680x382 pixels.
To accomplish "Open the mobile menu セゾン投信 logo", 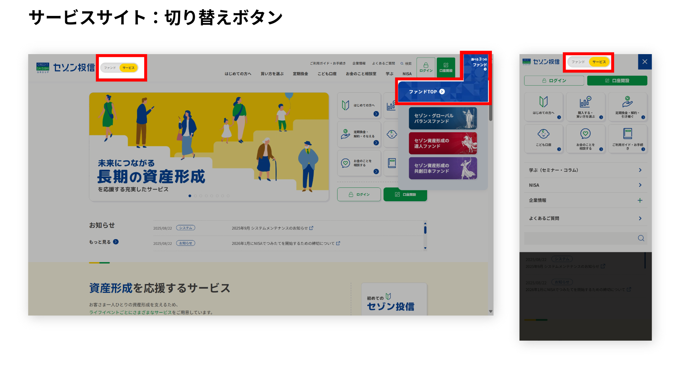I will [x=541, y=62].
